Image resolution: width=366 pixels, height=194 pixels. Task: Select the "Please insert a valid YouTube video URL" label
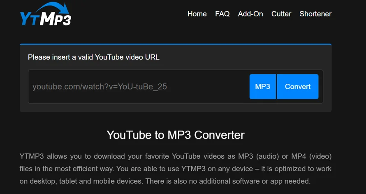pos(94,57)
